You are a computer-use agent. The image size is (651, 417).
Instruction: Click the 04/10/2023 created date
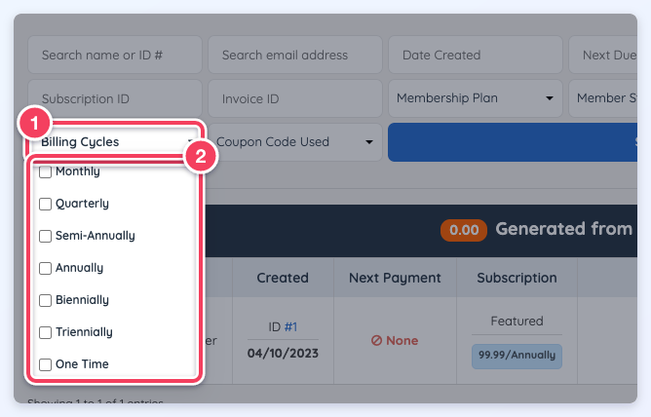click(x=283, y=353)
